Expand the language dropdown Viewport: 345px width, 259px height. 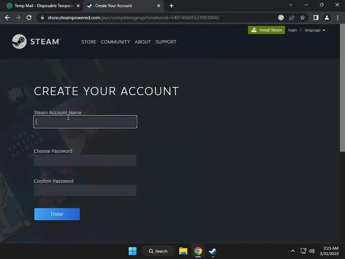[315, 30]
